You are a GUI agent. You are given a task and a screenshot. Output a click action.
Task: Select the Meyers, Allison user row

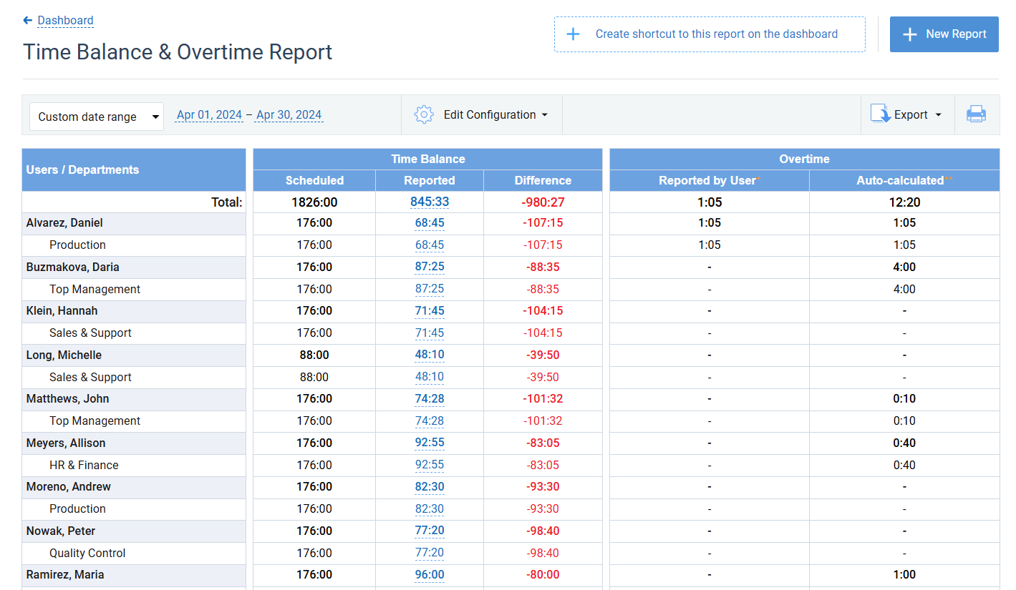point(134,443)
